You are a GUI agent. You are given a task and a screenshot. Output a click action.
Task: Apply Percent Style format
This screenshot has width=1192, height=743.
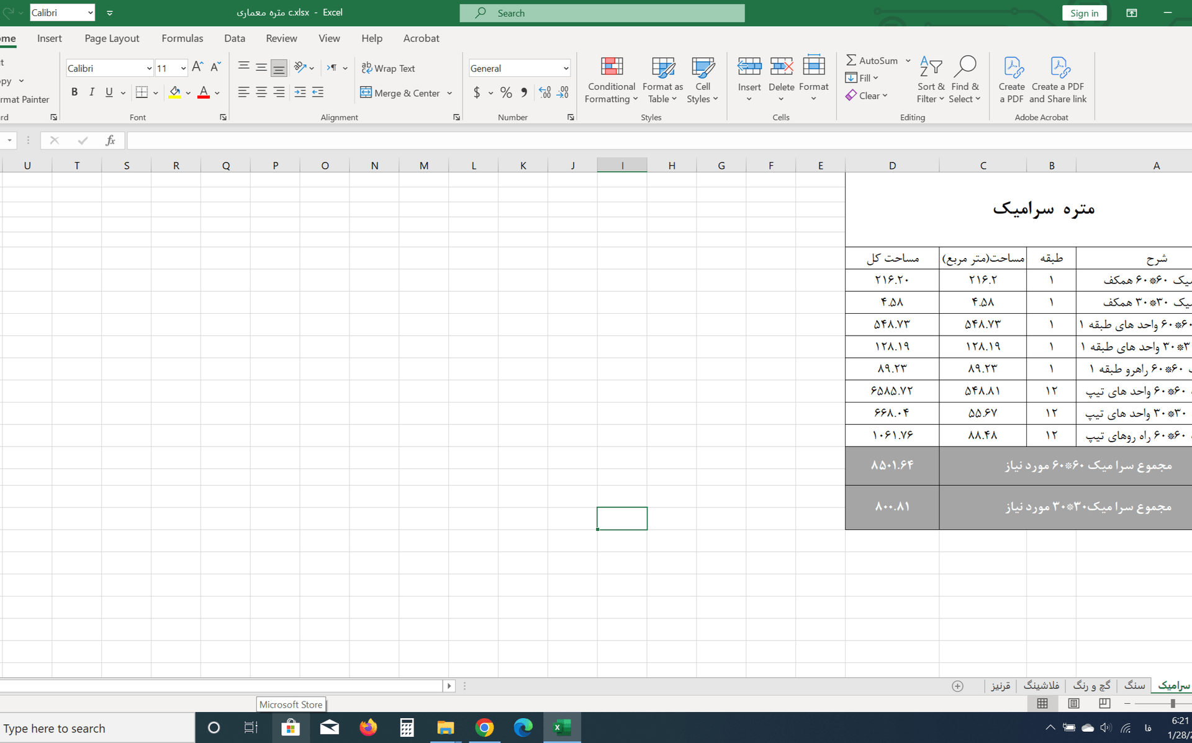pyautogui.click(x=506, y=92)
